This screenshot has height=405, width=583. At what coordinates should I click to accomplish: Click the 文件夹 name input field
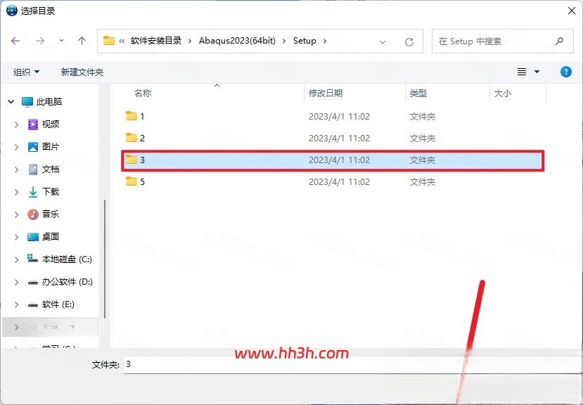coord(352,364)
